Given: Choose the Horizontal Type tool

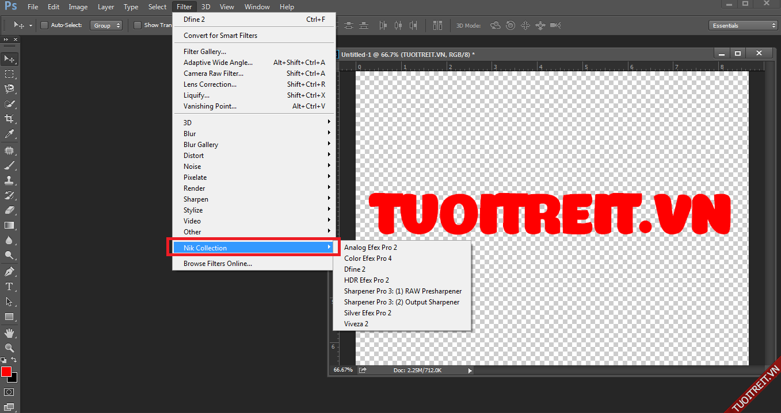Looking at the screenshot, I should pos(9,287).
